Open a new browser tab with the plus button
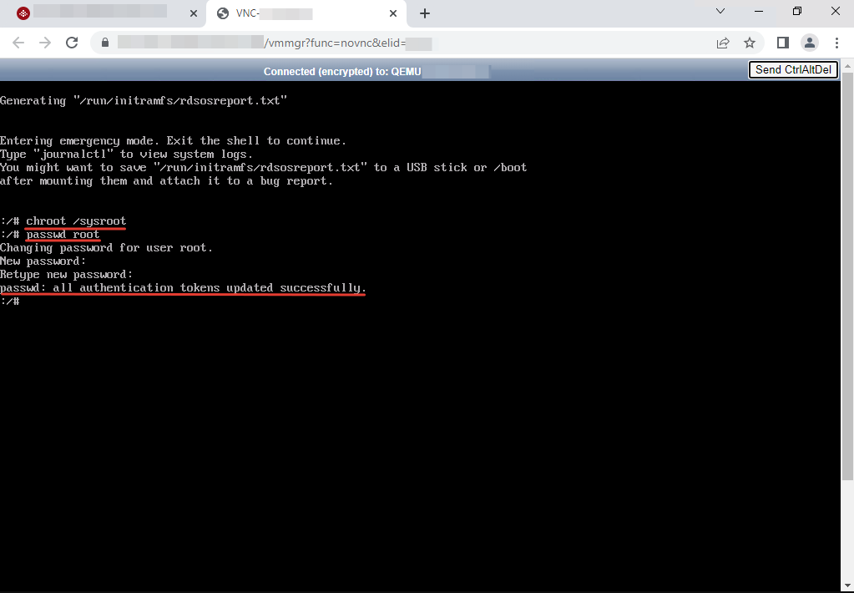The height and width of the screenshot is (593, 854). [426, 13]
